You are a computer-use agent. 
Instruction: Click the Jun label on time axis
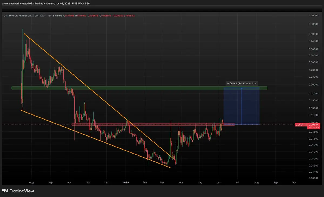tap(219, 182)
